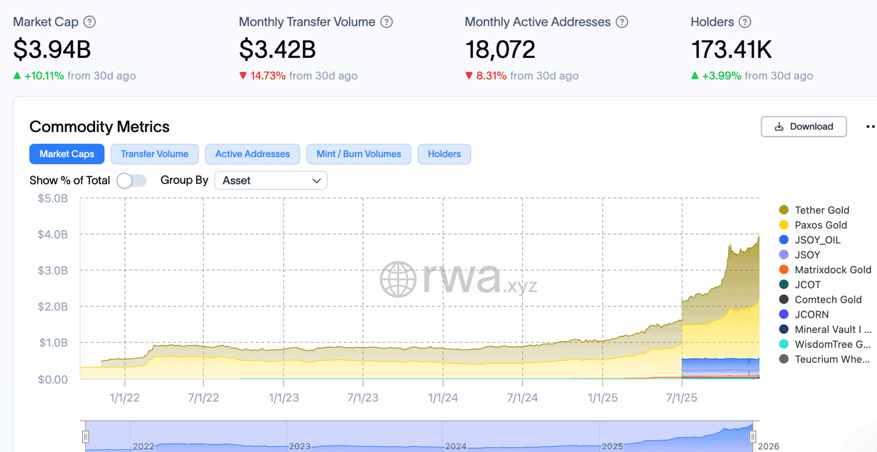Click the Holders help question icon

click(x=745, y=22)
